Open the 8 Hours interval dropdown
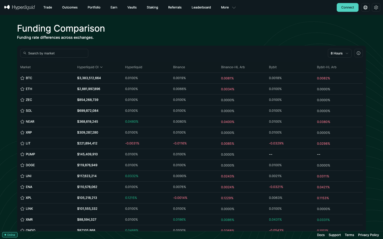Screen dimensions: 383x239 click(340, 53)
